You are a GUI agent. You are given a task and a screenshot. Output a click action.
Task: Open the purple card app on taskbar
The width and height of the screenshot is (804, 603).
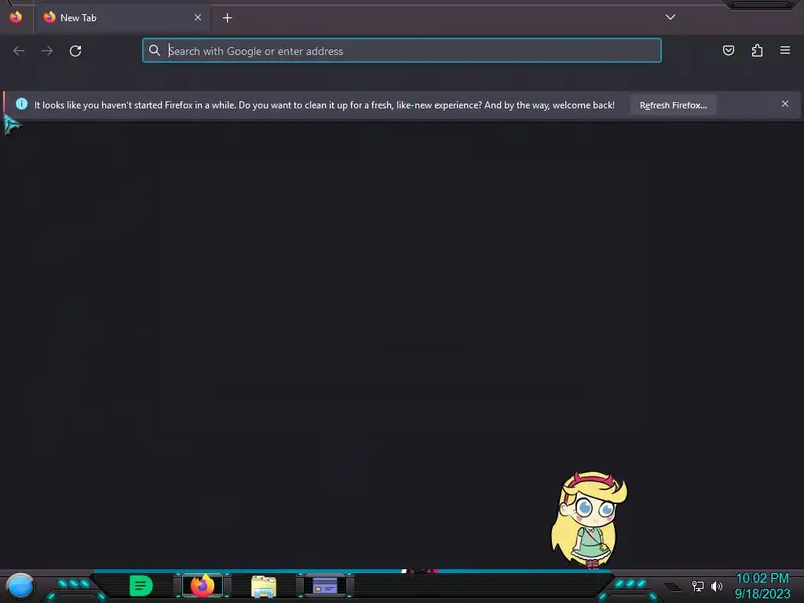tap(325, 586)
